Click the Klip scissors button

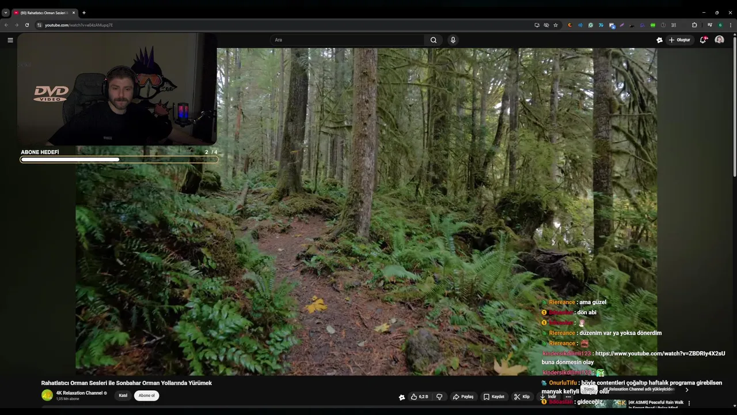(x=522, y=397)
